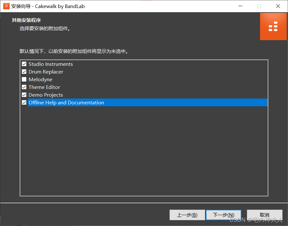Uncheck the Drum Replacer checkbox

click(24, 72)
